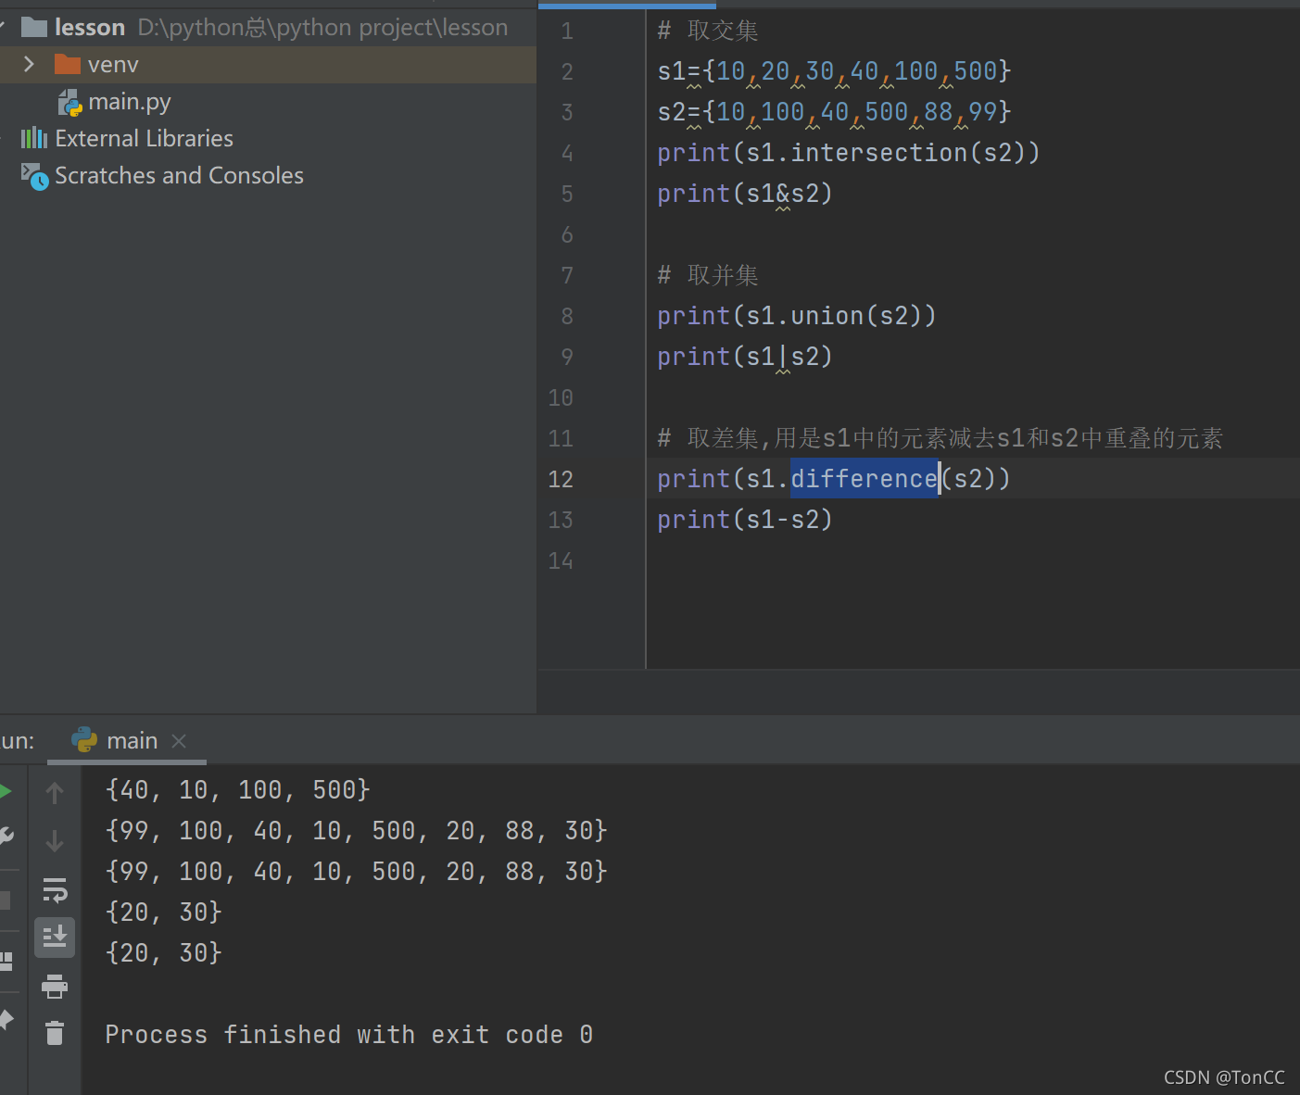1300x1095 pixels.
Task: Click the print(s1-s2) line
Action: (745, 520)
